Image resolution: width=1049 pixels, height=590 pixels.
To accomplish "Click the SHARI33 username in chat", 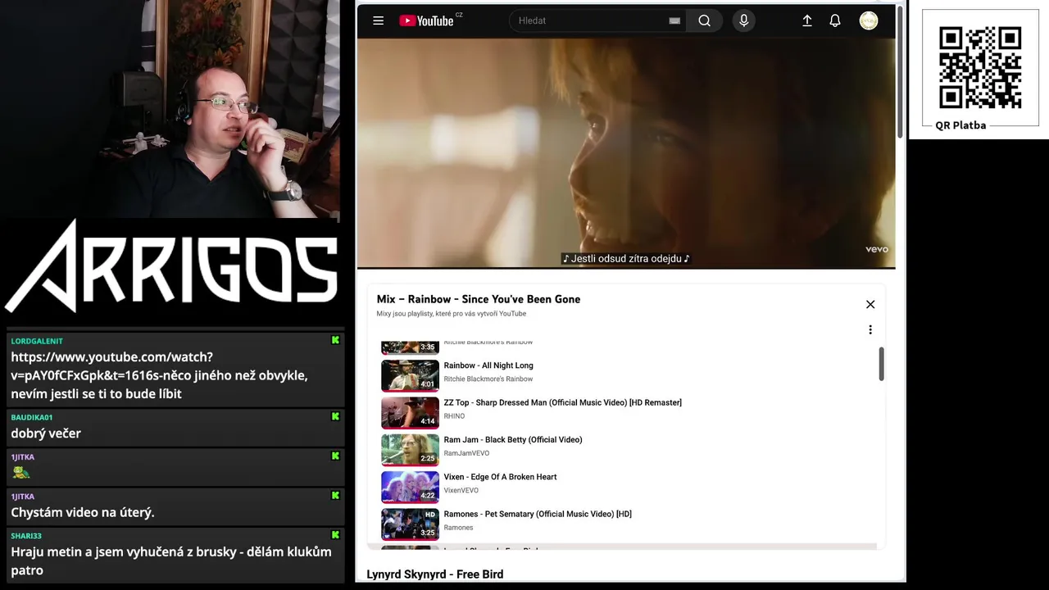I will click(x=26, y=536).
